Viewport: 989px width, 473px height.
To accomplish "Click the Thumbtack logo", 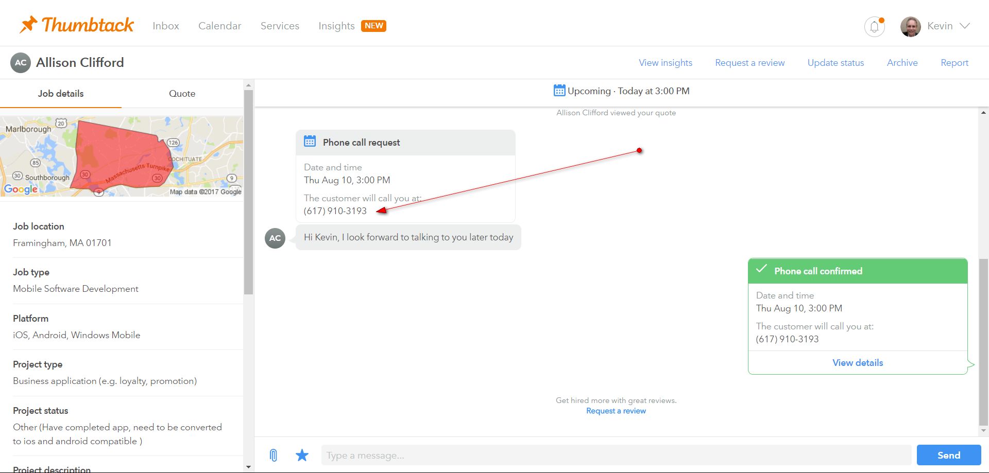I will click(x=77, y=25).
